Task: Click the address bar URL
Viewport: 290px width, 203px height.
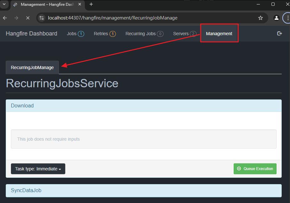Action: (x=113, y=18)
